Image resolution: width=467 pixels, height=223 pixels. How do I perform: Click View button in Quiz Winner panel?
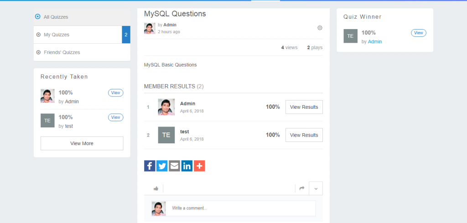point(418,33)
